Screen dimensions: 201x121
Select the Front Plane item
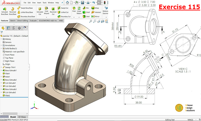click(8, 55)
